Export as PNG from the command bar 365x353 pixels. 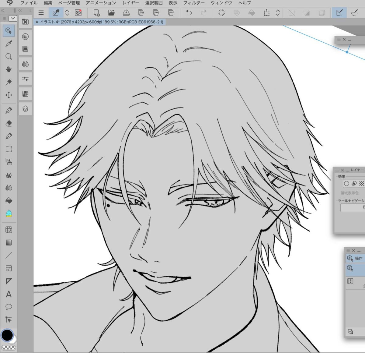tap(156, 13)
